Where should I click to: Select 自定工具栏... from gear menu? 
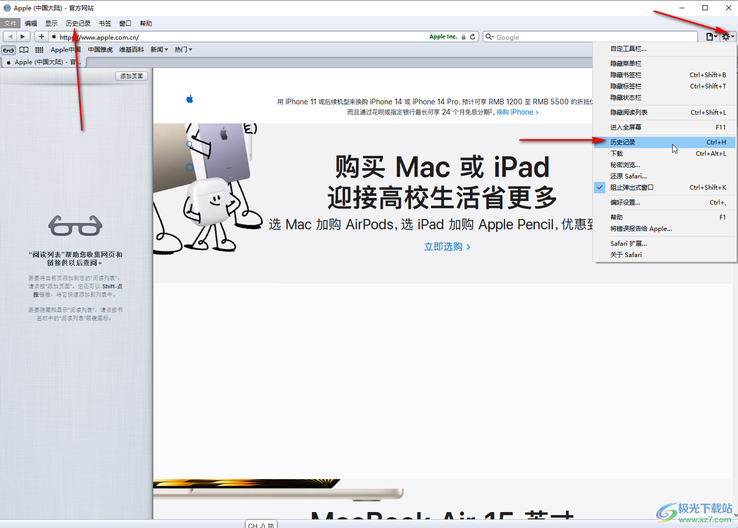(665, 49)
